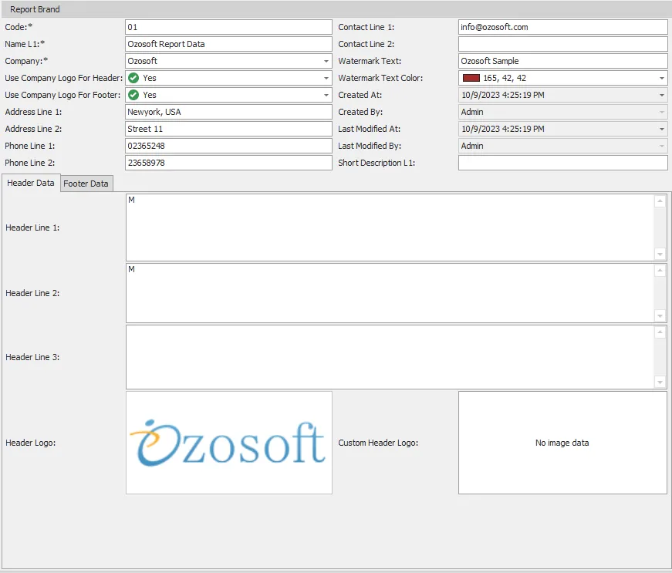Image resolution: width=672 pixels, height=573 pixels.
Task: Click the green Yes checkmark for header logo
Action: coord(133,78)
